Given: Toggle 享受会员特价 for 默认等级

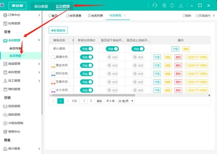Looking at the screenshot, I should coord(87,49).
